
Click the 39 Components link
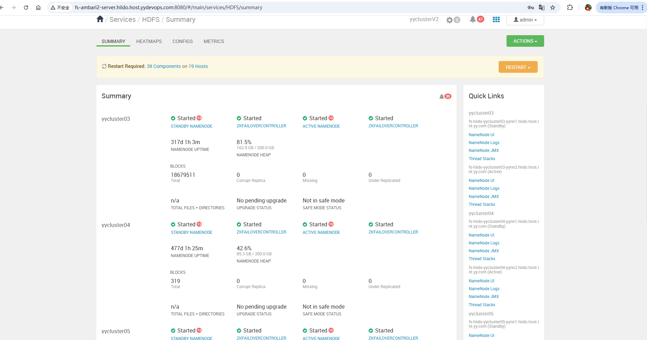164,66
